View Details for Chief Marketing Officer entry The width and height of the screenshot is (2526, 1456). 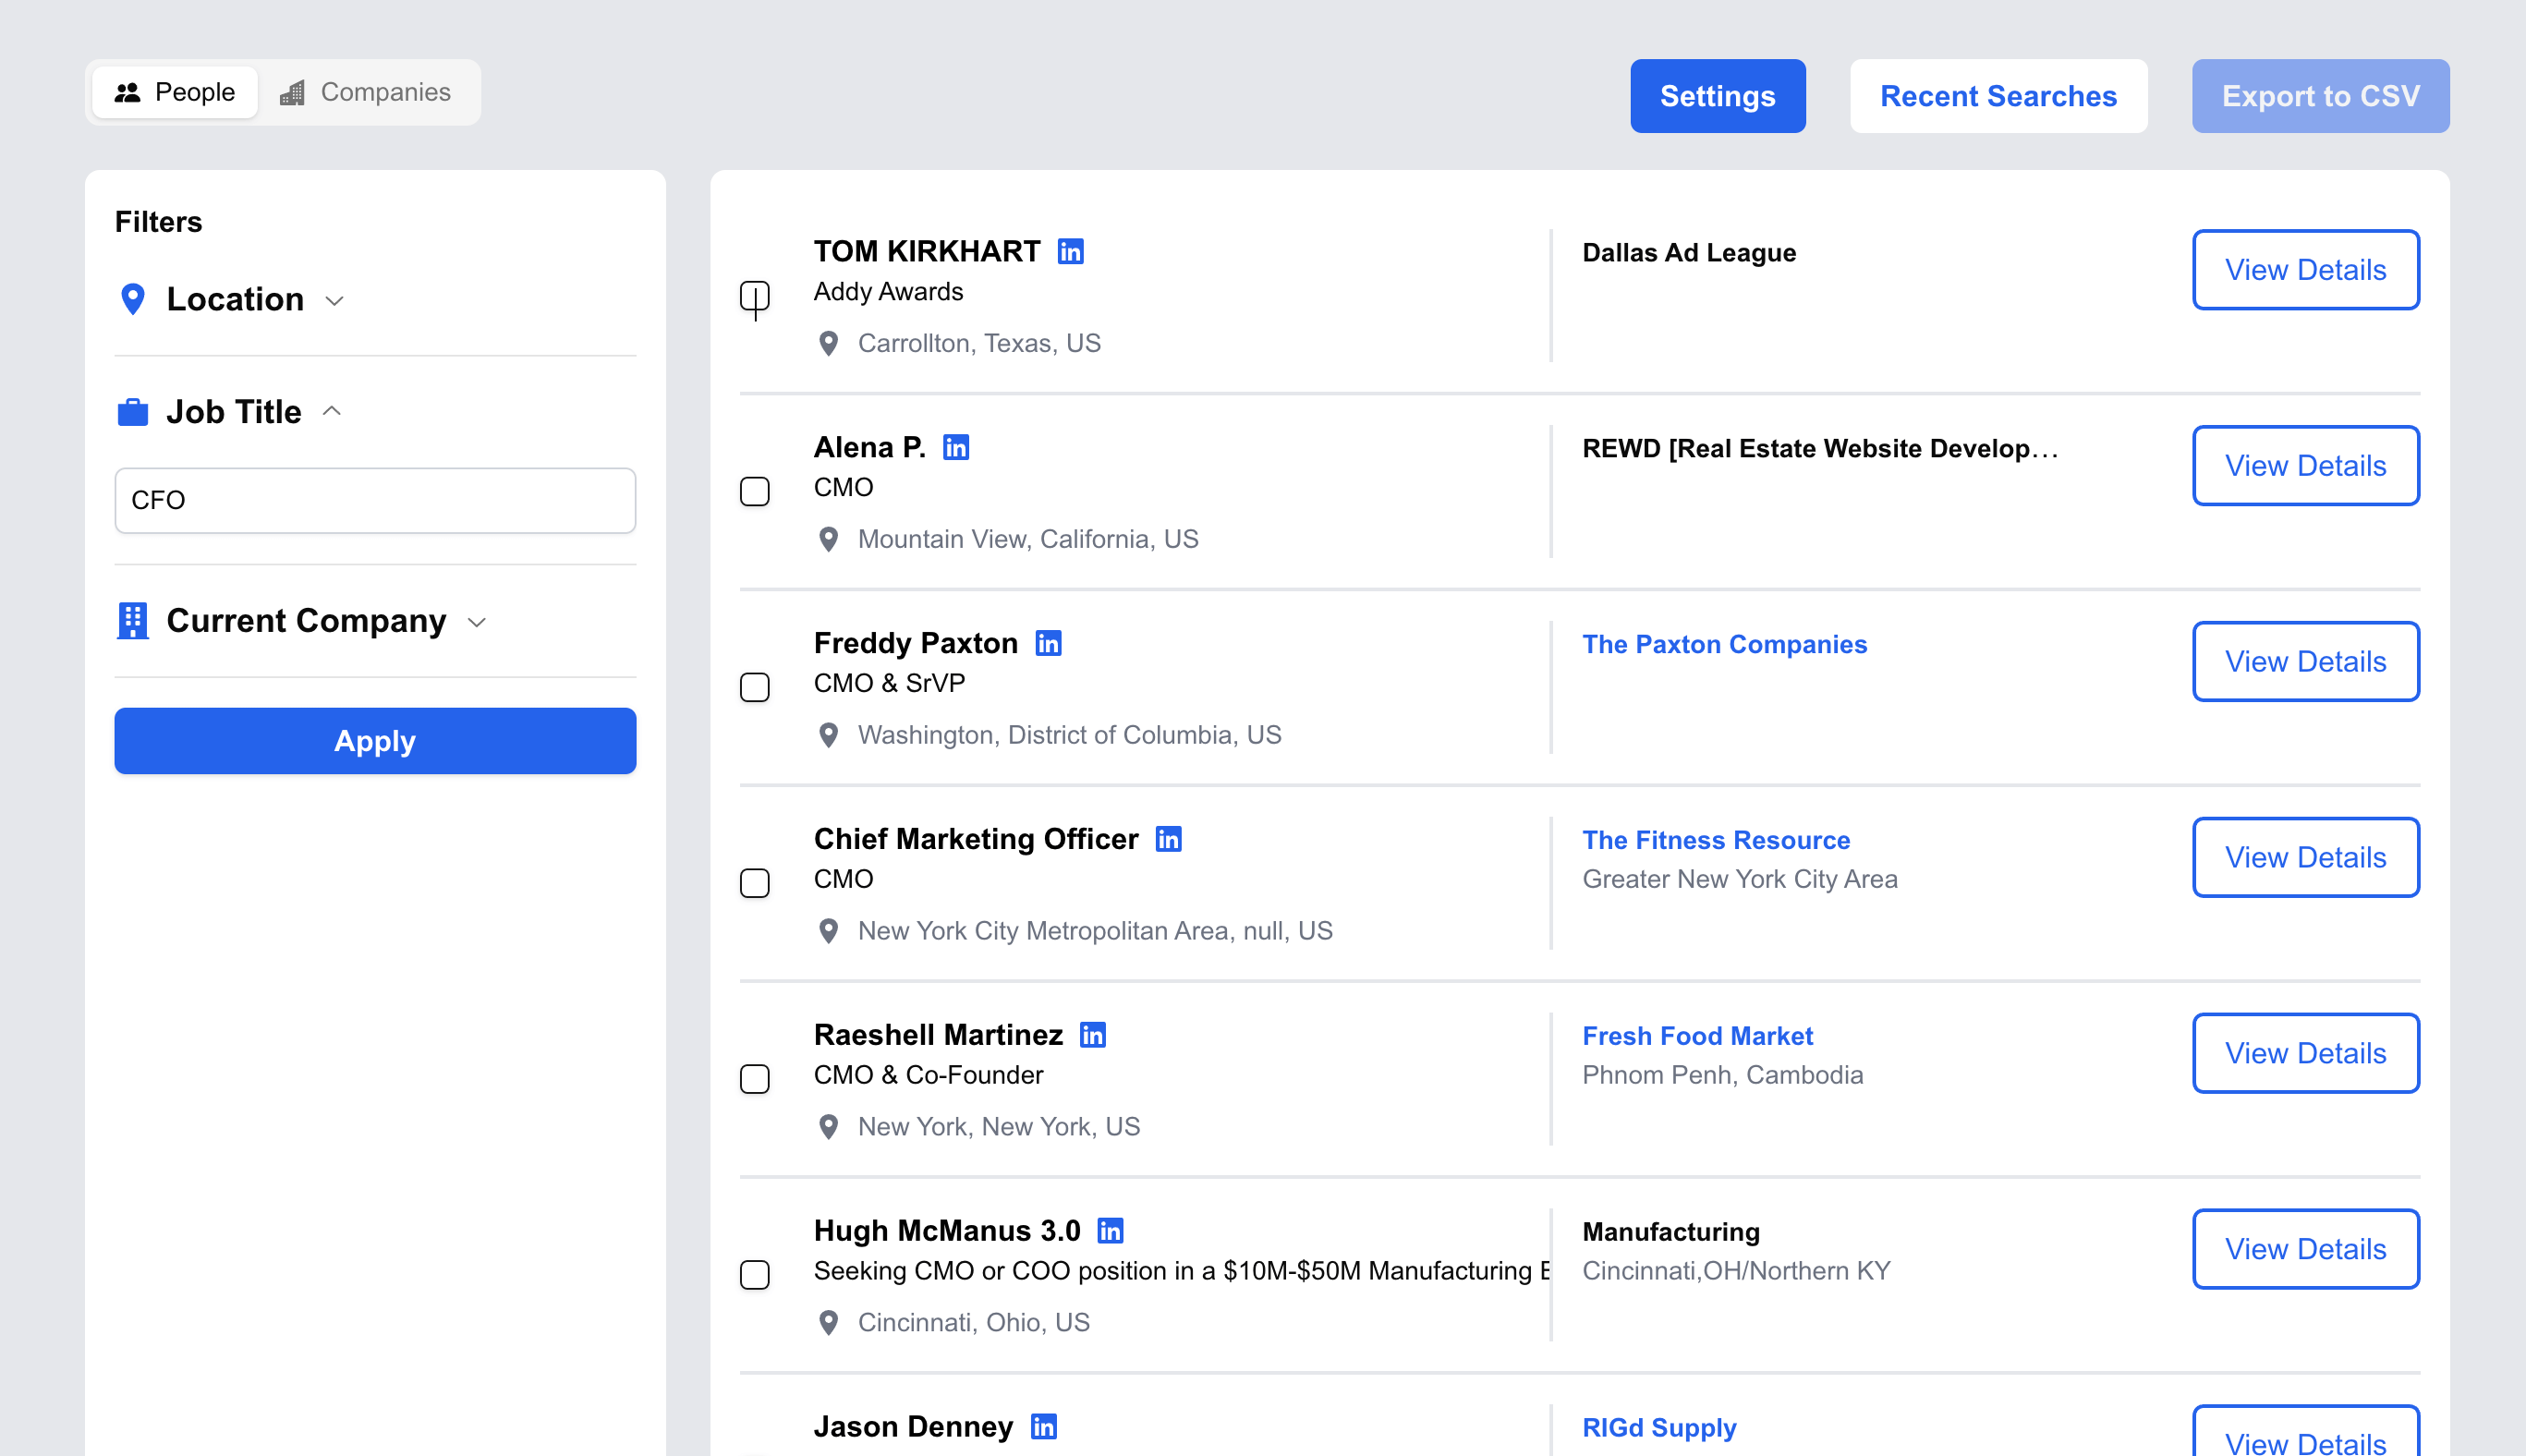coord(2306,858)
